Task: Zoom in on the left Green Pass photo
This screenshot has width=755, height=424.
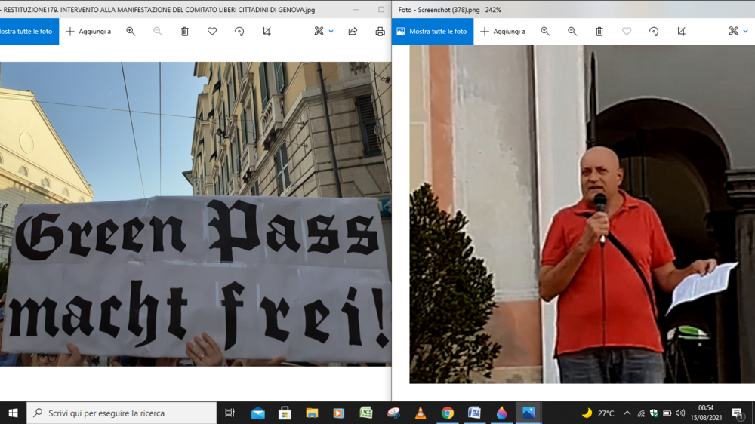Action: coord(131,31)
